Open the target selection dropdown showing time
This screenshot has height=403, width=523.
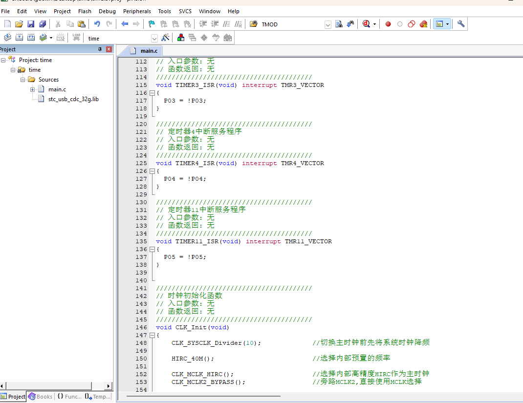[x=154, y=38]
